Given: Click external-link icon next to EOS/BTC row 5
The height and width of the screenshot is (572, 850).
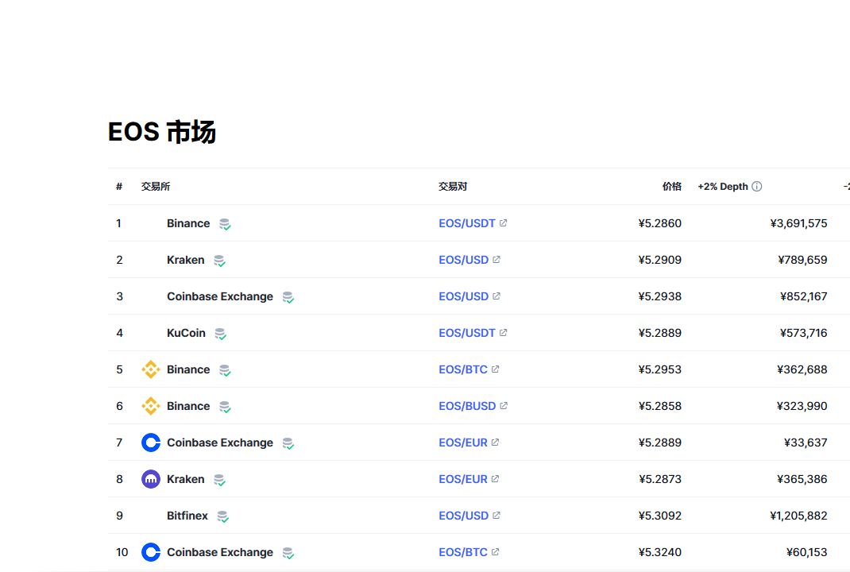Looking at the screenshot, I should [x=495, y=369].
